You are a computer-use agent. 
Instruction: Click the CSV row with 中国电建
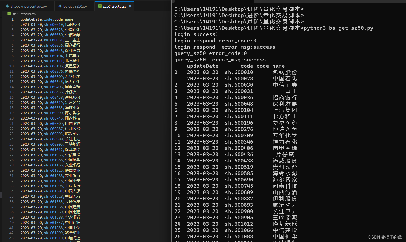(50, 212)
